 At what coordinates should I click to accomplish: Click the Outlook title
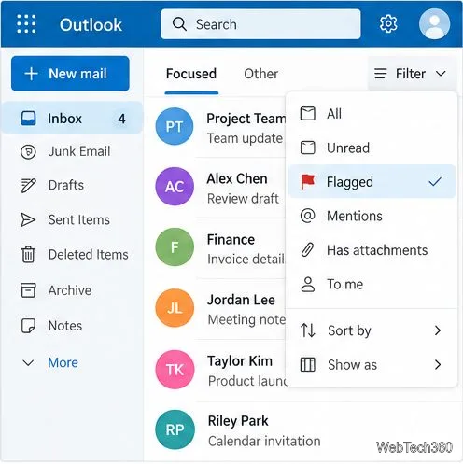91,24
